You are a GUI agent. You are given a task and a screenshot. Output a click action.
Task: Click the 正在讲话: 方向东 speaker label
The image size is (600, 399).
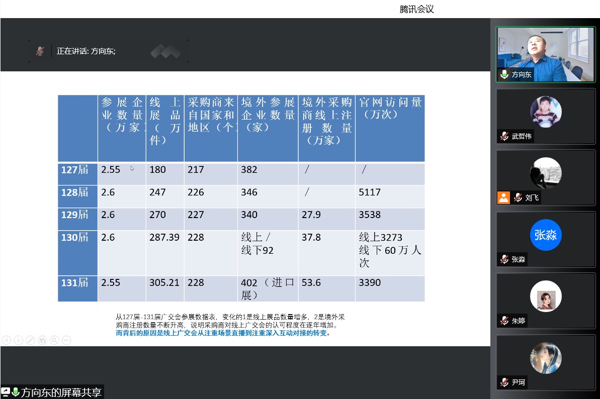[86, 51]
